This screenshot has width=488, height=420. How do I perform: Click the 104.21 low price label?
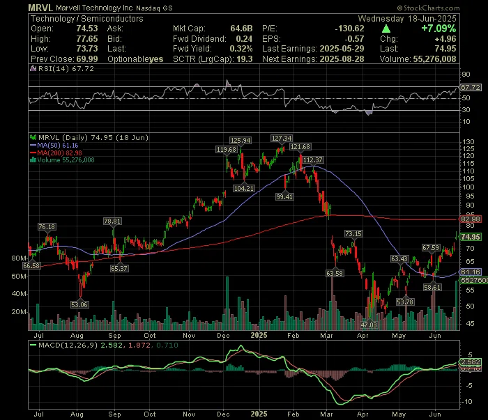244,188
